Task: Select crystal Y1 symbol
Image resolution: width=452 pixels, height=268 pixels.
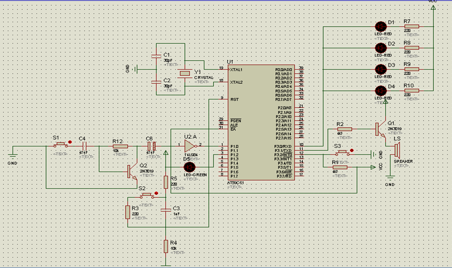Action: [x=185, y=73]
